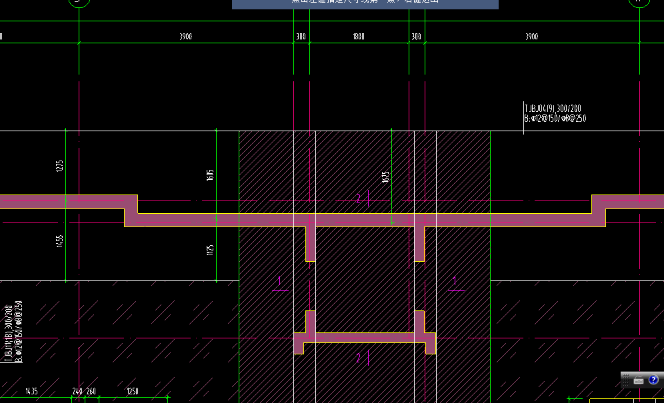Screen dimensions: 664x403
Task: Click the 1435 dimension value
Action: pyautogui.click(x=31, y=392)
